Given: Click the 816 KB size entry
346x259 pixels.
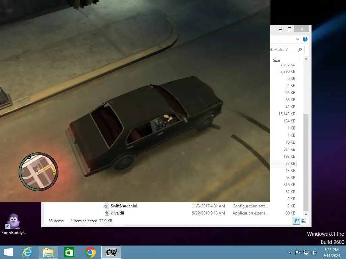Looking at the screenshot, I should tap(289, 184).
